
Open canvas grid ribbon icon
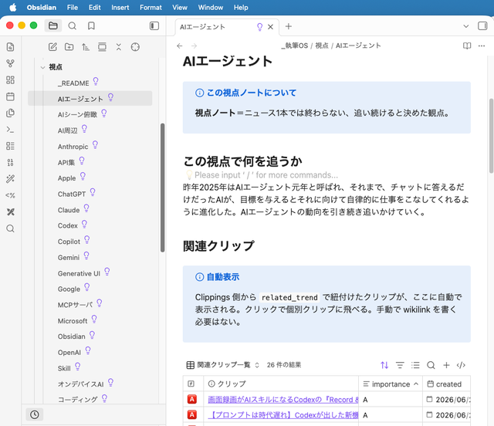tap(10, 80)
